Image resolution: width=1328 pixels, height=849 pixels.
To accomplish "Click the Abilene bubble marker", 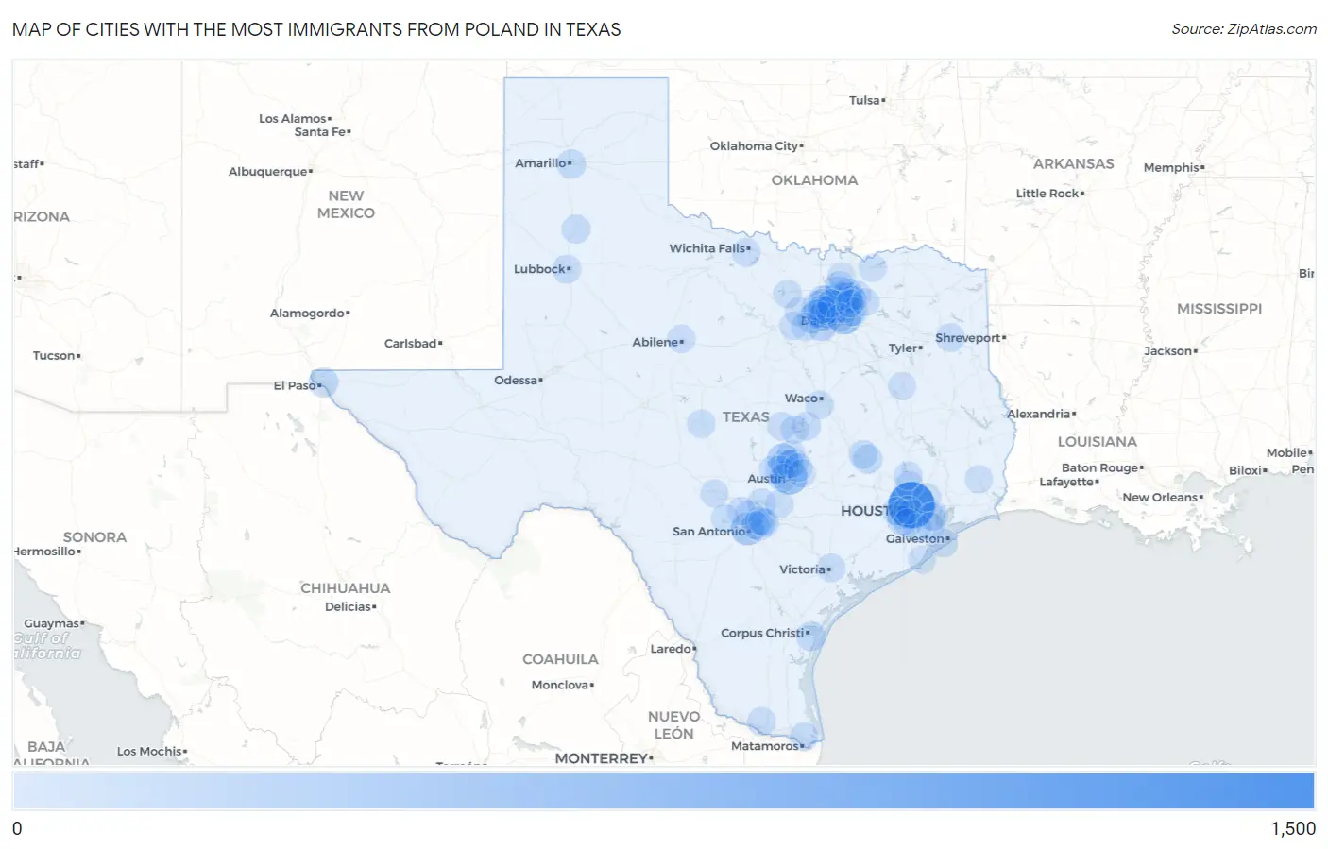I will click(x=681, y=339).
